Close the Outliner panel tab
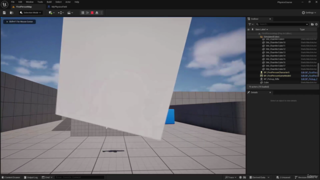The width and height of the screenshot is (320, 180). [270, 19]
